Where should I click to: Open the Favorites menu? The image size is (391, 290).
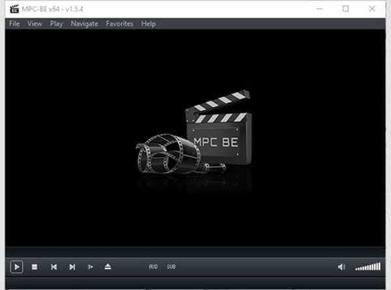119,23
